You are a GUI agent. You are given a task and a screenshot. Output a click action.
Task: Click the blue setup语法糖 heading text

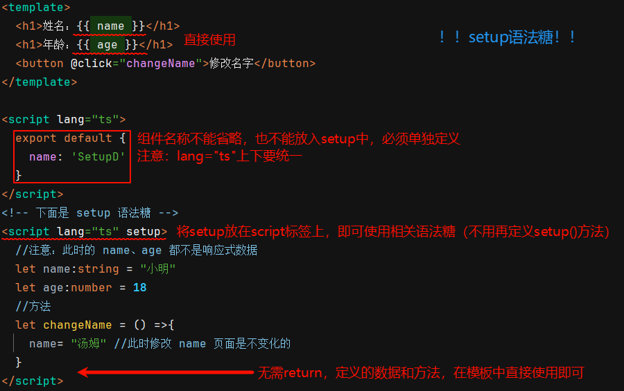(x=508, y=37)
